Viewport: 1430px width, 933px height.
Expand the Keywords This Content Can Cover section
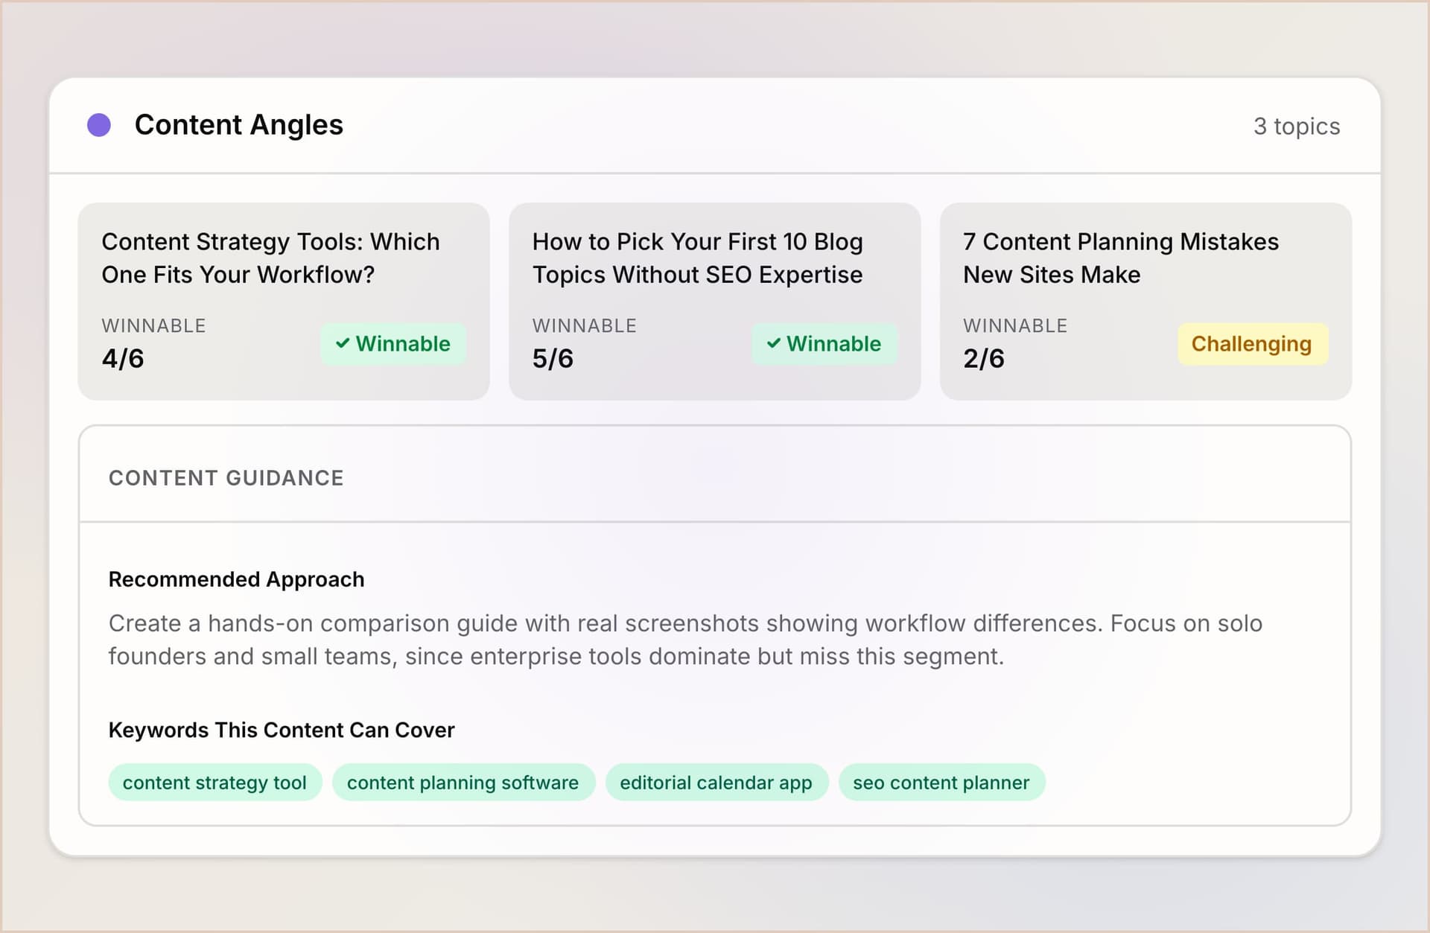click(282, 730)
